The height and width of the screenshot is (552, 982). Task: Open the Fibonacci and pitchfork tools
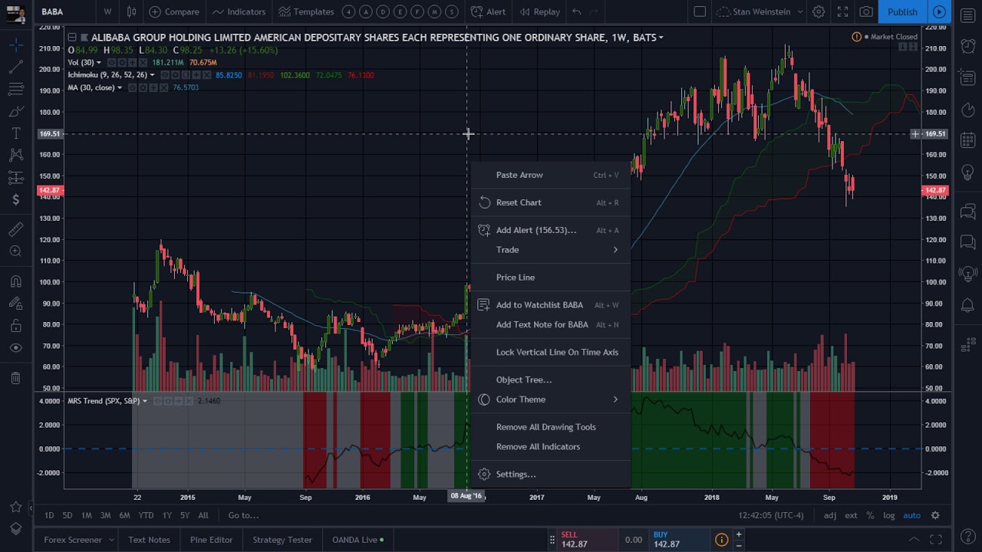(x=15, y=90)
